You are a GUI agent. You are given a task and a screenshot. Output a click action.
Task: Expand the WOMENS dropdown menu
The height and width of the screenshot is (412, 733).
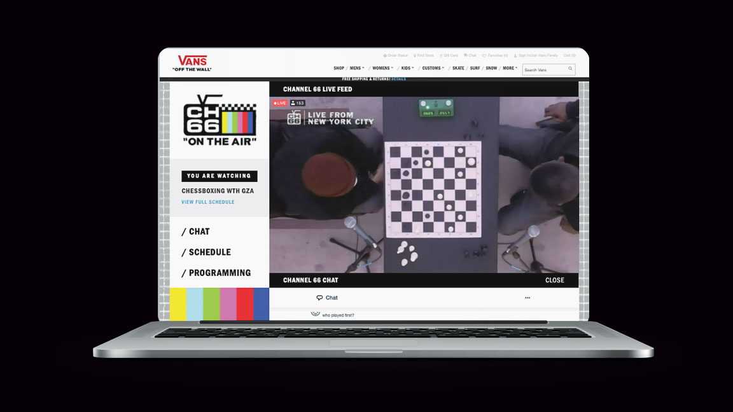click(383, 68)
